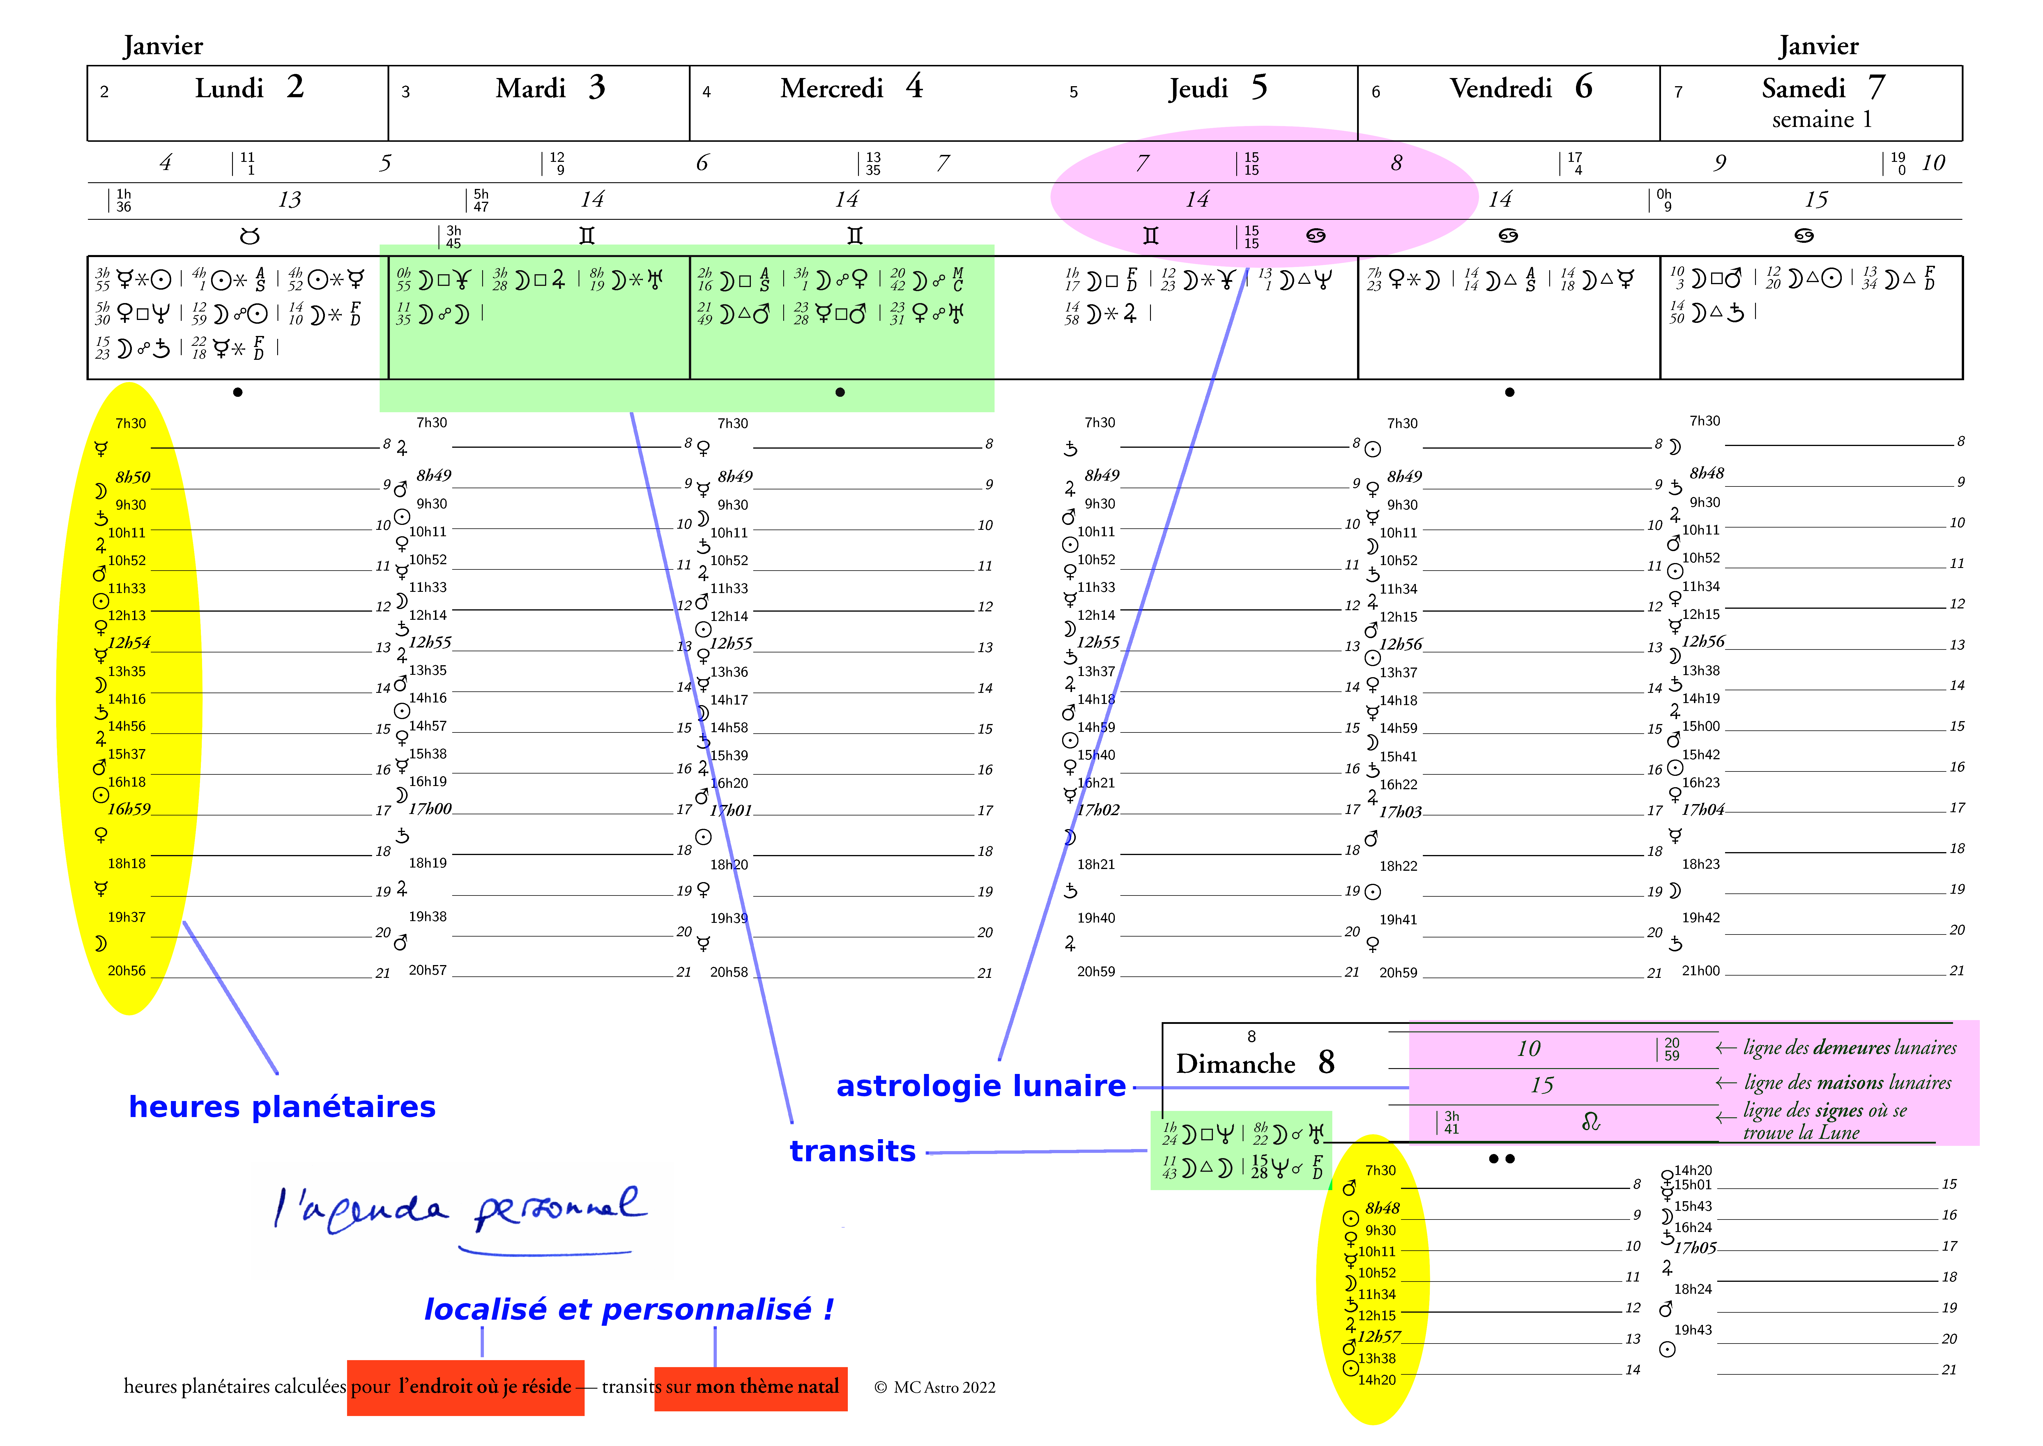Click the 'heures planétaires' blue label
The width and height of the screenshot is (2043, 1446).
282,1107
